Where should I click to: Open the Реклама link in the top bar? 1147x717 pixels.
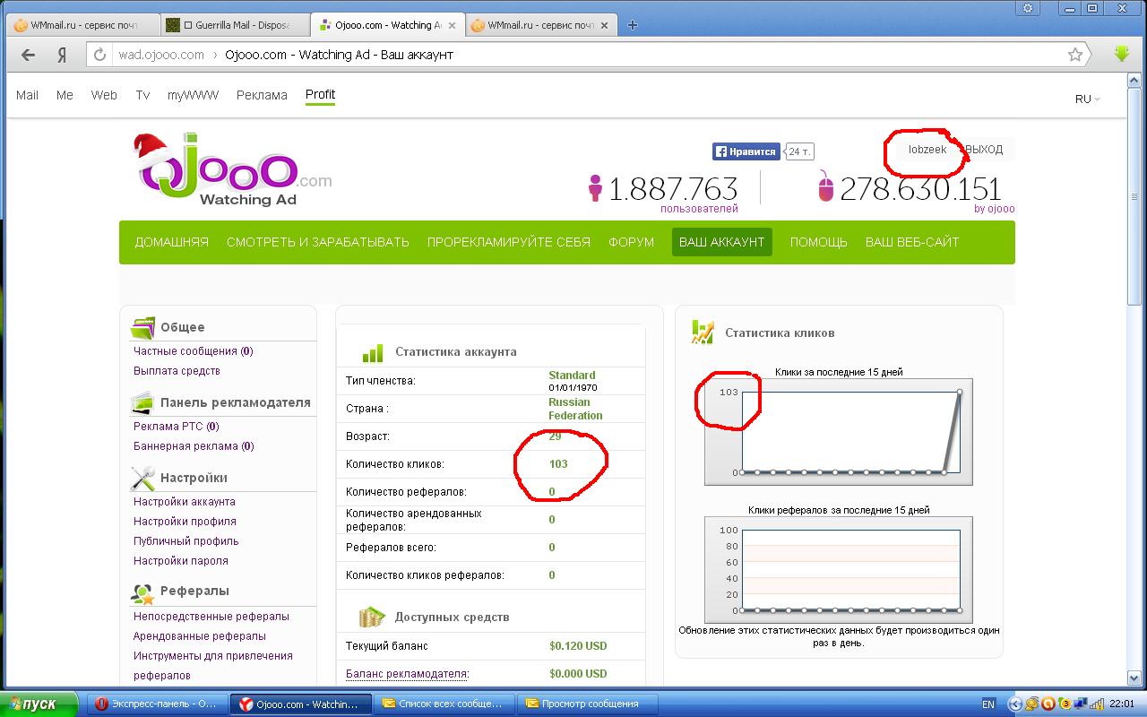[262, 95]
